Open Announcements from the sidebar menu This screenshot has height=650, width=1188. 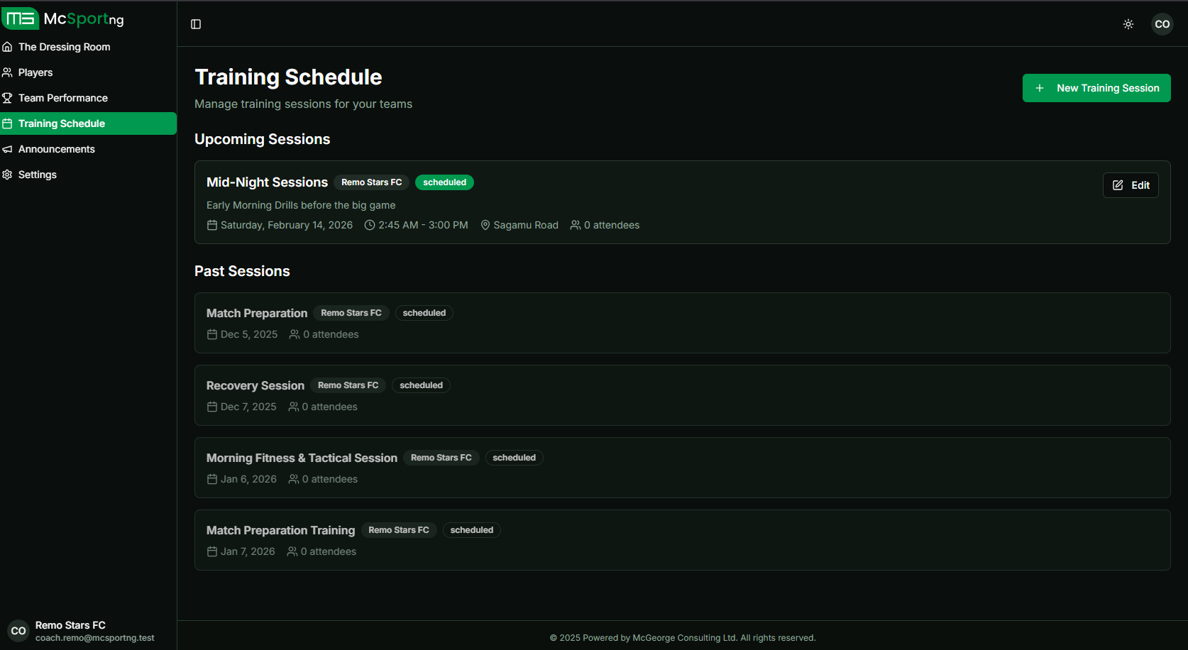point(57,148)
